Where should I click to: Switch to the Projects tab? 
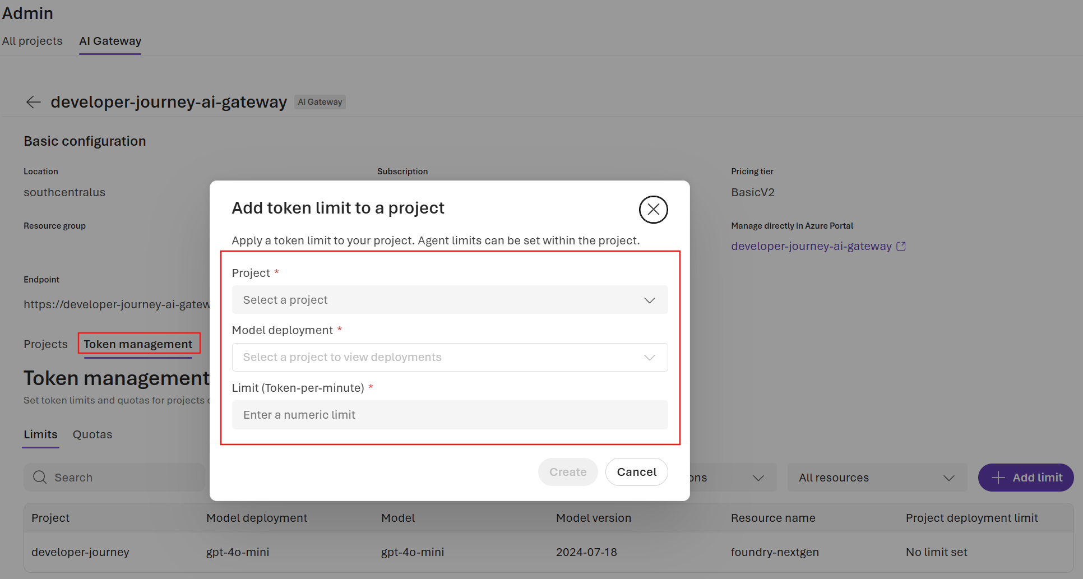(45, 344)
